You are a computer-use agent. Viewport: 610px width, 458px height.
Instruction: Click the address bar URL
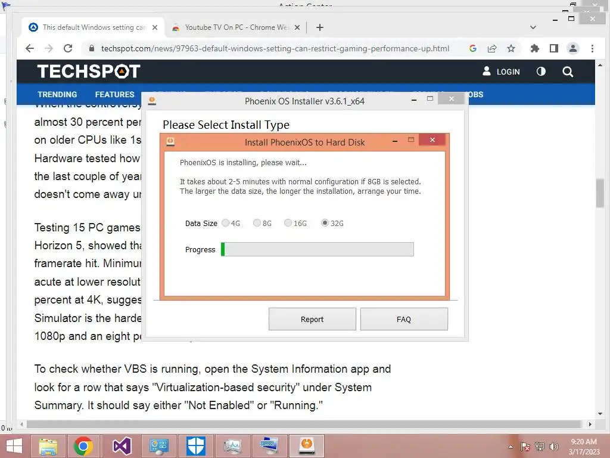[275, 48]
